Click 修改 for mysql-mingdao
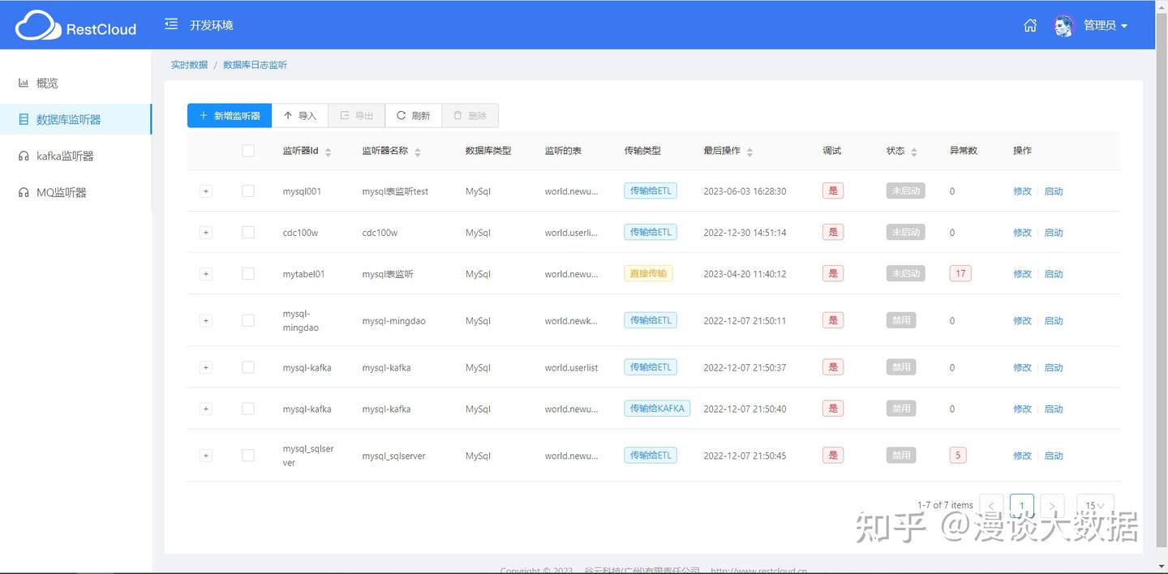Screen dimensions: 1168x574 tap(1022, 321)
